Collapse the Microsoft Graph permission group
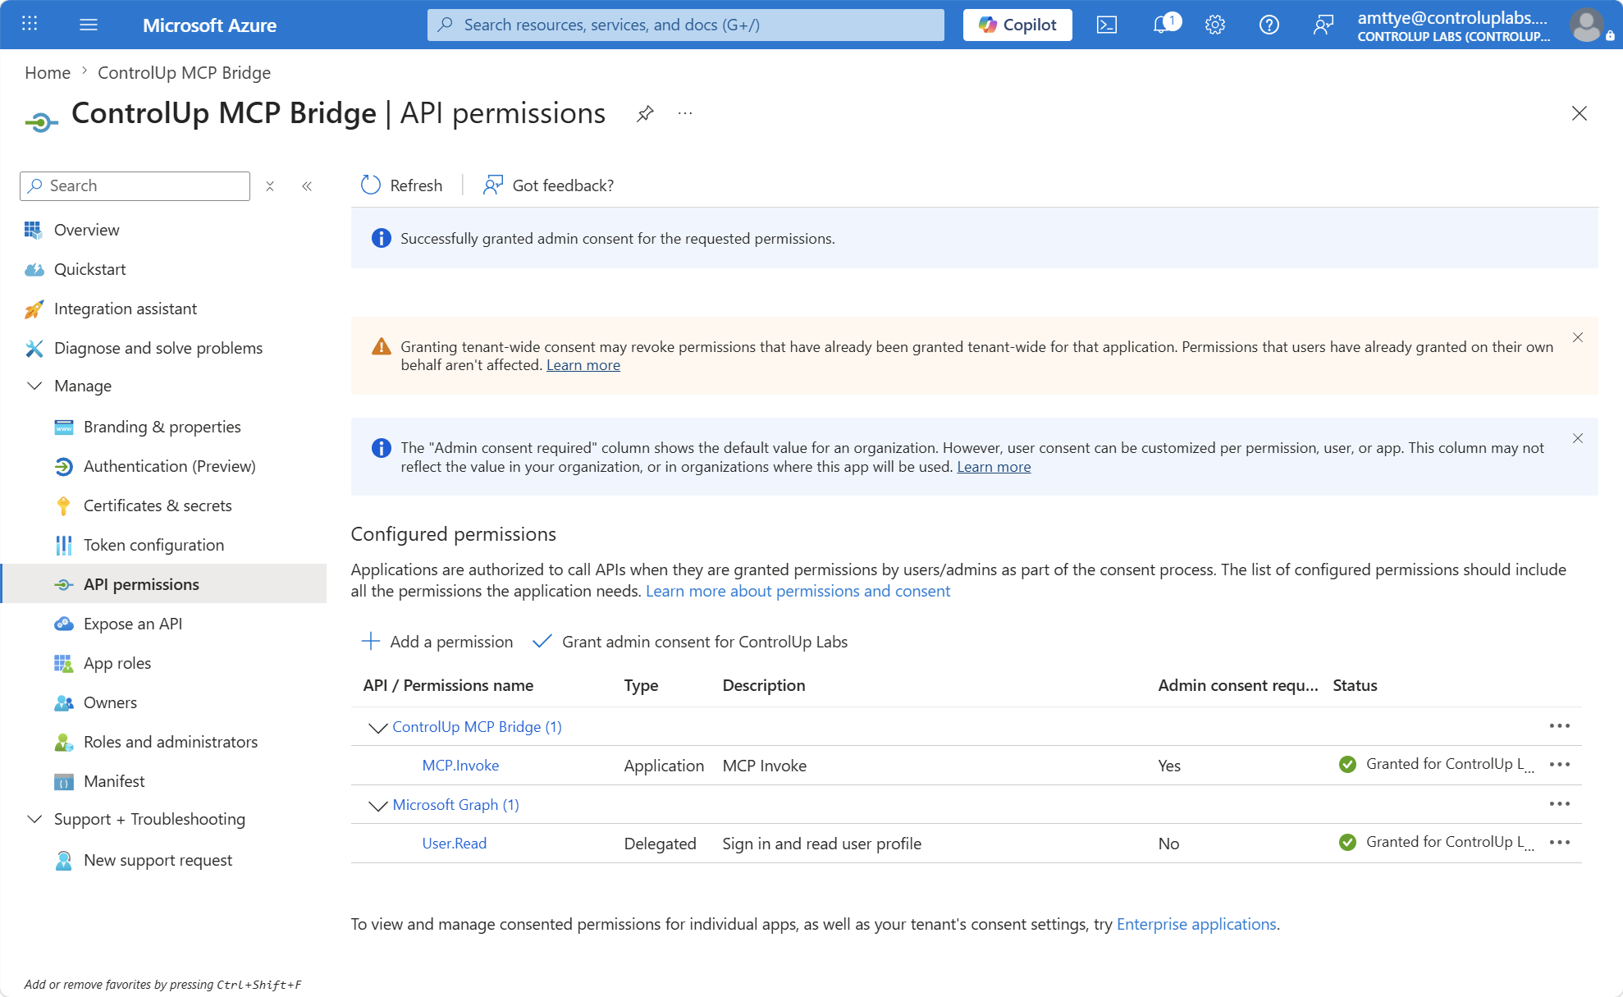 click(377, 806)
